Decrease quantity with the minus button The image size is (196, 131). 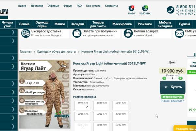(164, 78)
